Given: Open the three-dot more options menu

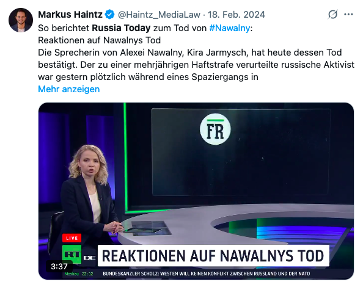Looking at the screenshot, I should coord(348,14).
